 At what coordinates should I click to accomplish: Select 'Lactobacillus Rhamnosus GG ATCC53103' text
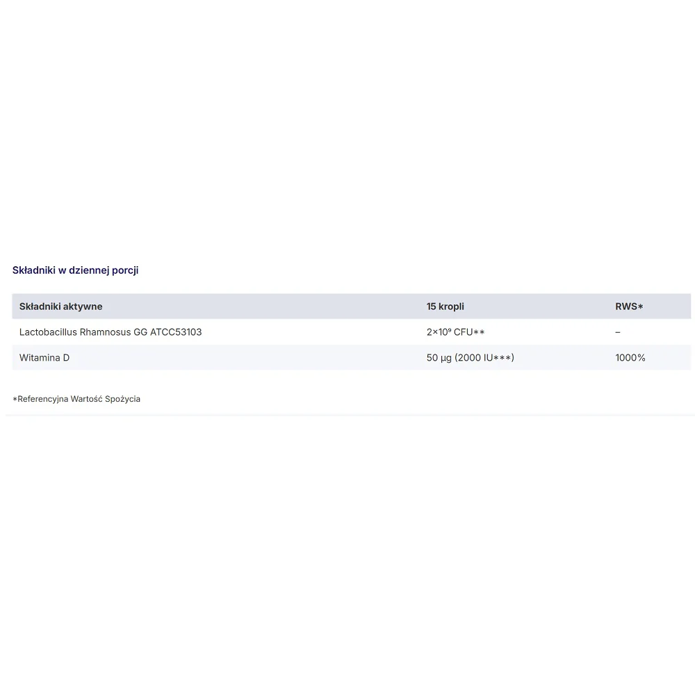point(111,332)
